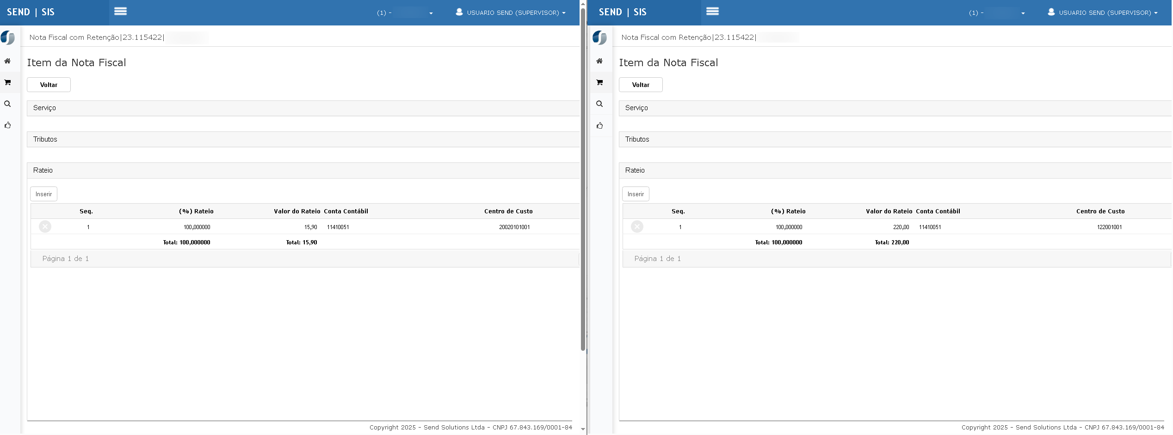Click Nota Fiscal com Retenção breadcrumb right window

[666, 37]
